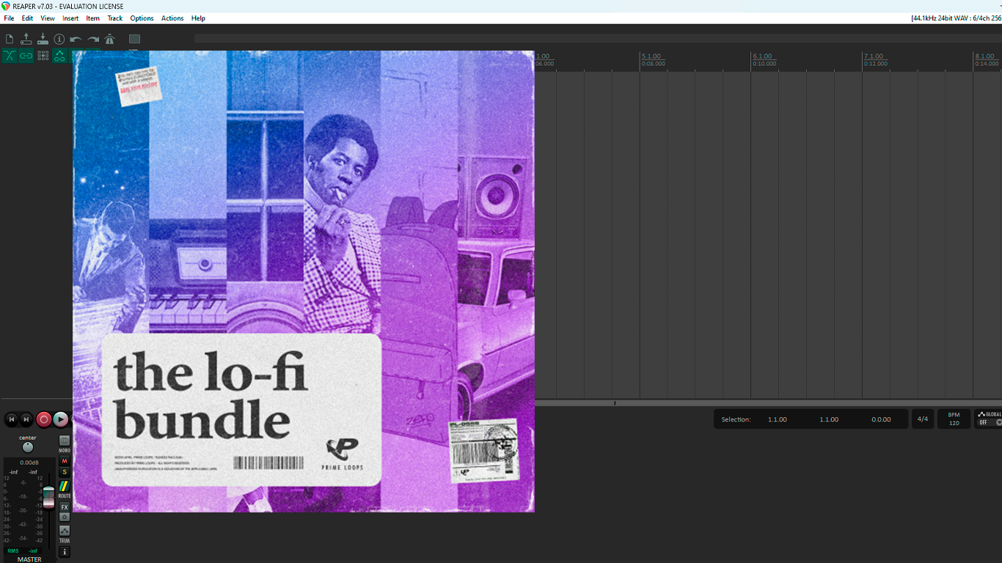Click the selection end field 1.1.00
The width and height of the screenshot is (1002, 563).
click(x=829, y=419)
